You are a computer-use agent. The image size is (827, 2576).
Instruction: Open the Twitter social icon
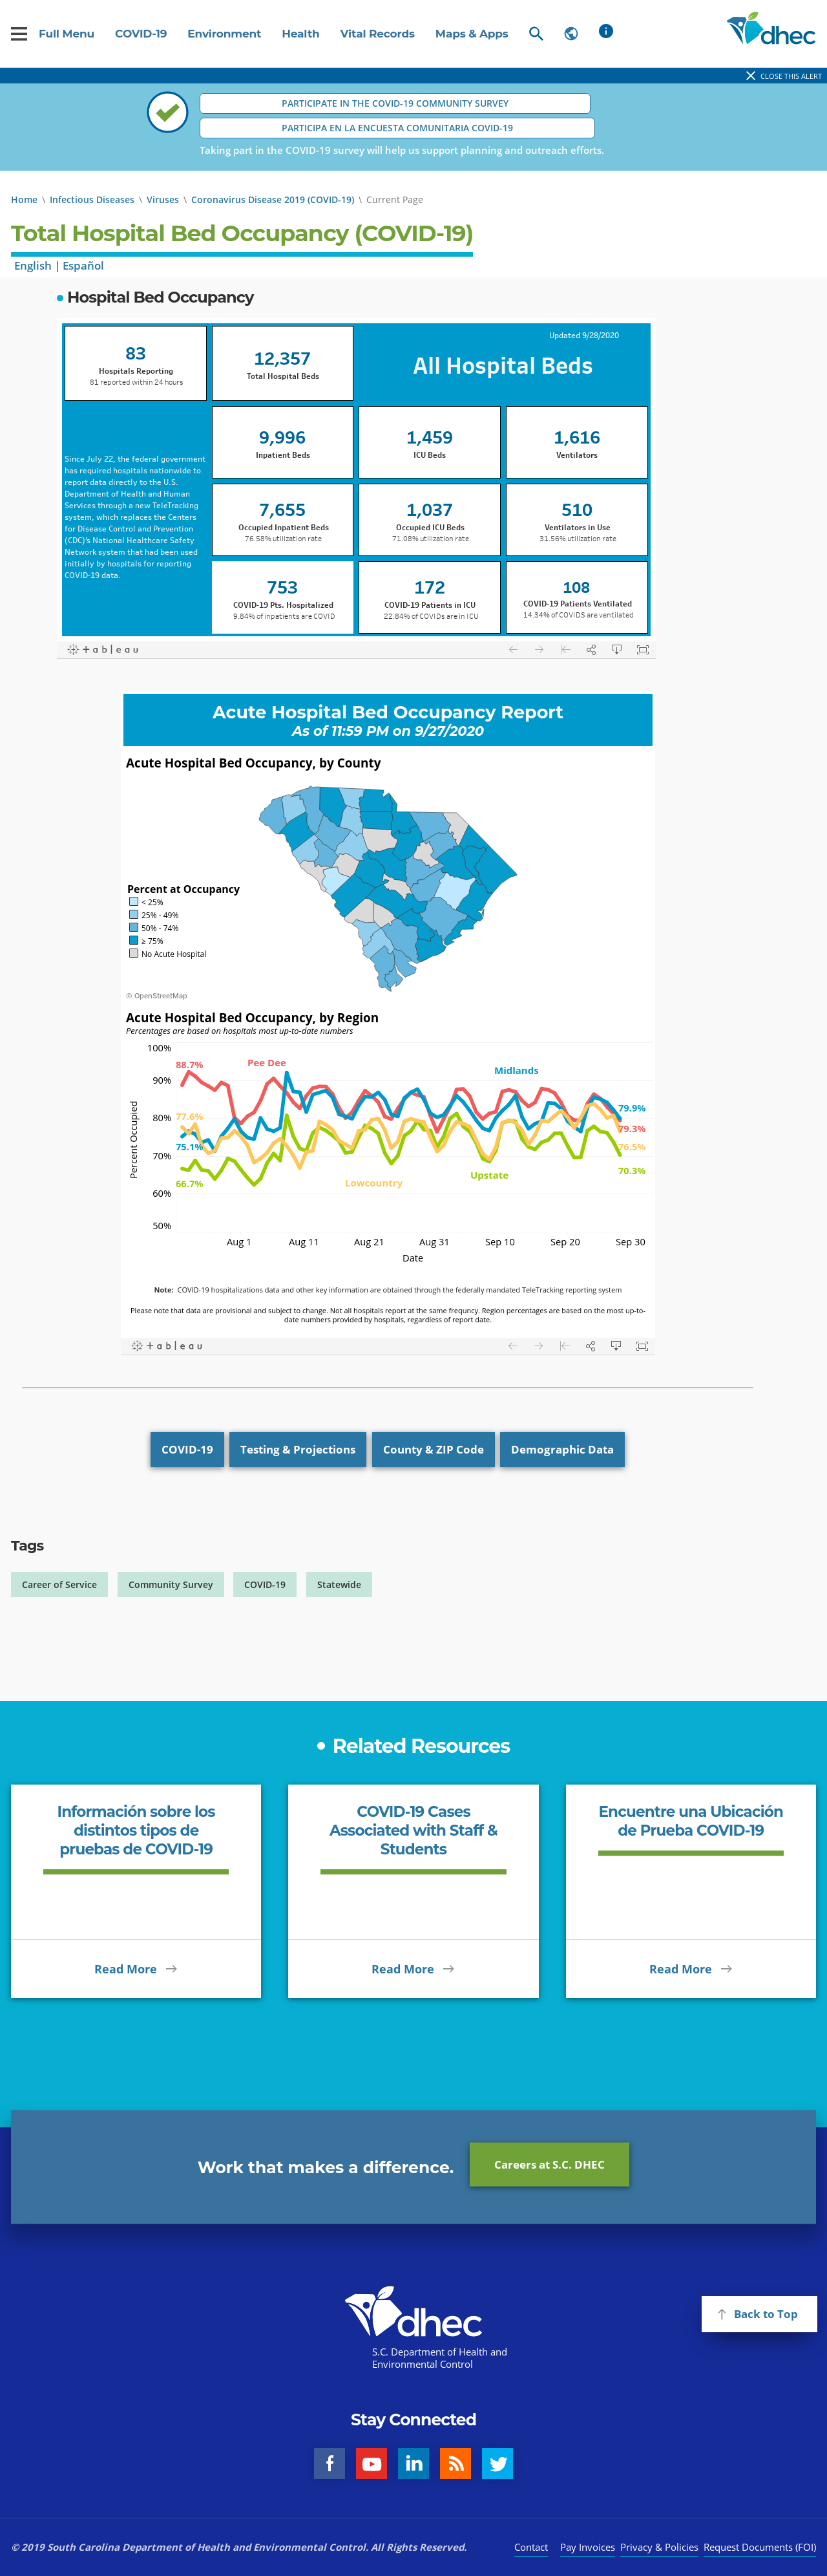[497, 2463]
